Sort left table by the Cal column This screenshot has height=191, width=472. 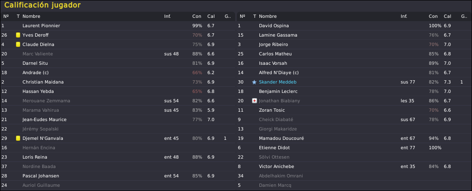[211, 16]
